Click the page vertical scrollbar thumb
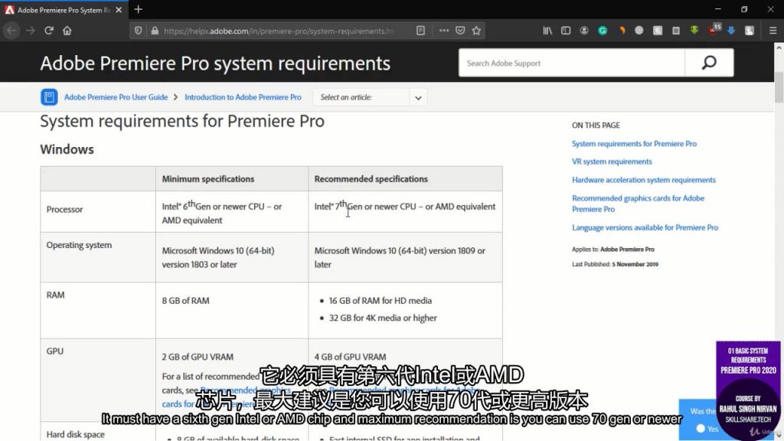This screenshot has width=784, height=441. [x=779, y=87]
